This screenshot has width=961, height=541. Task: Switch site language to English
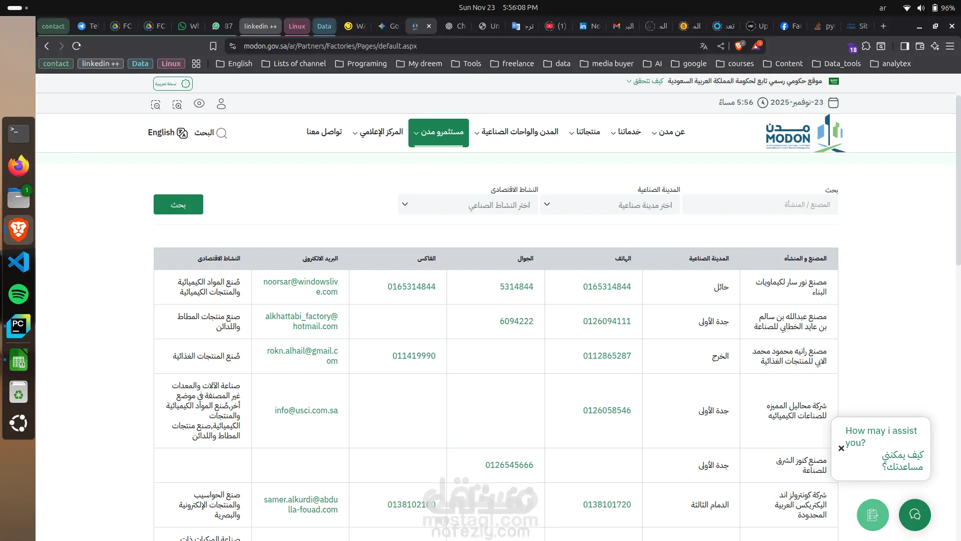(168, 133)
